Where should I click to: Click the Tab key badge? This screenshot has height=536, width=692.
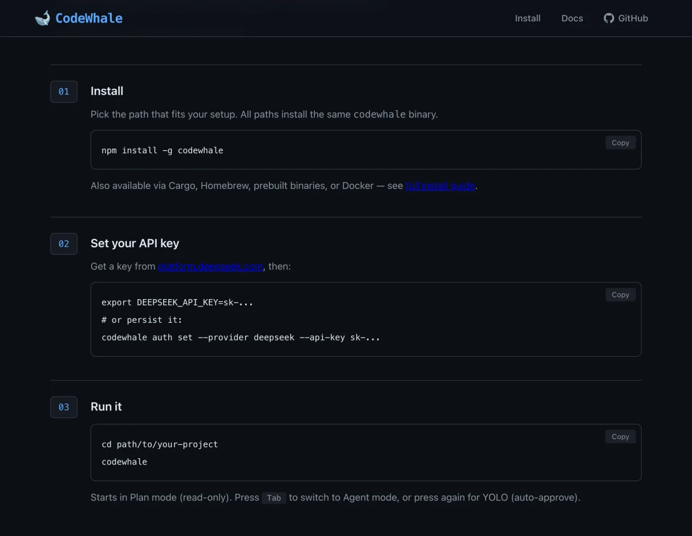274,498
